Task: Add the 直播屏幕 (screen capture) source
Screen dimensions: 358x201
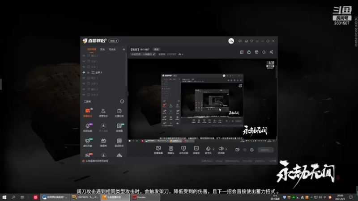Action: [158, 150]
